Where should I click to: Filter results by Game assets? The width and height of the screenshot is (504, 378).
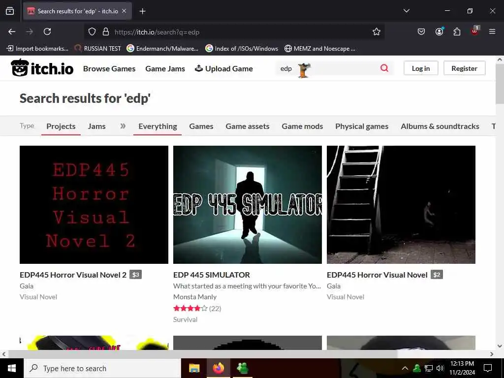click(248, 126)
